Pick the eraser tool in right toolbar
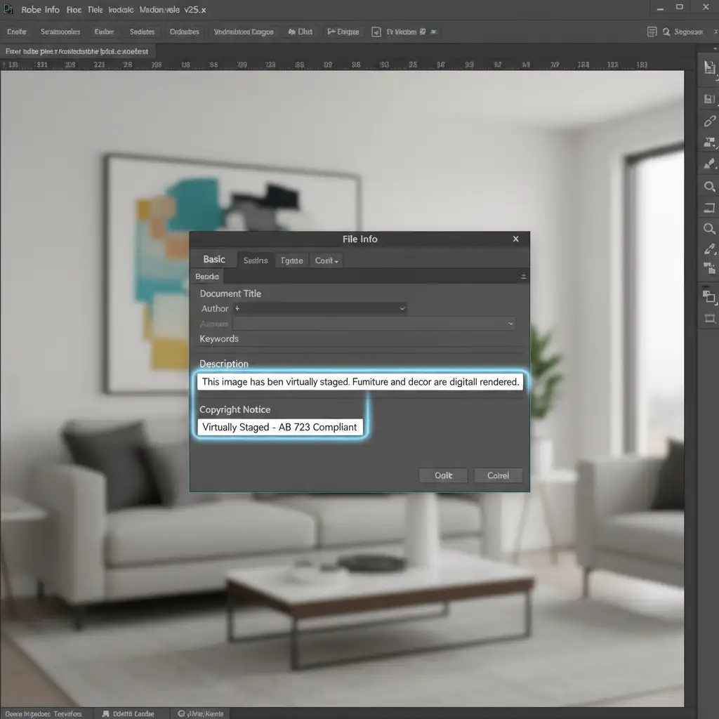This screenshot has height=719, width=719. tap(709, 165)
